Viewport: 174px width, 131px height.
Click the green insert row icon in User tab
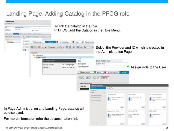(x=80, y=78)
